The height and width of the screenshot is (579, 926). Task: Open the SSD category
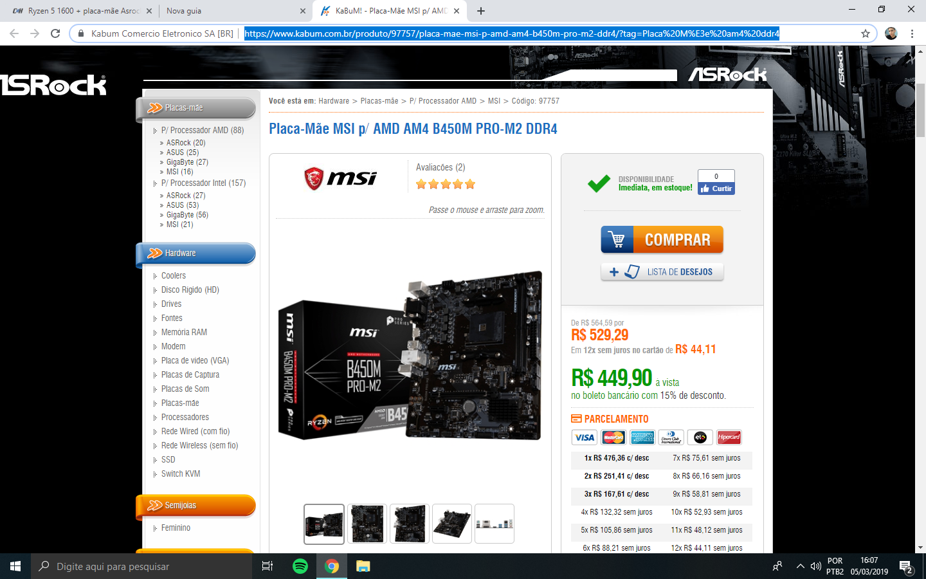(x=168, y=459)
